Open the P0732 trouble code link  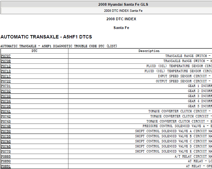pyautogui.click(x=6, y=91)
